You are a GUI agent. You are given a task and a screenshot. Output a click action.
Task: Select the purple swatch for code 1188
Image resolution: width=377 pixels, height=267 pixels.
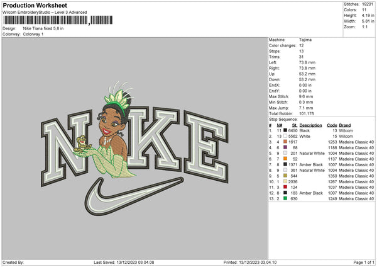click(285, 147)
